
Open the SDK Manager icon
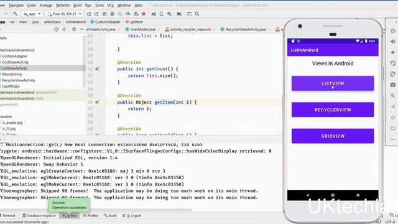tap(169, 14)
